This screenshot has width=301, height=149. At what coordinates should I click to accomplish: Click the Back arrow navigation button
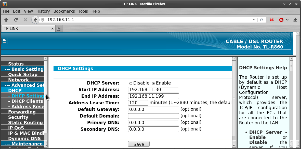point(35,20)
